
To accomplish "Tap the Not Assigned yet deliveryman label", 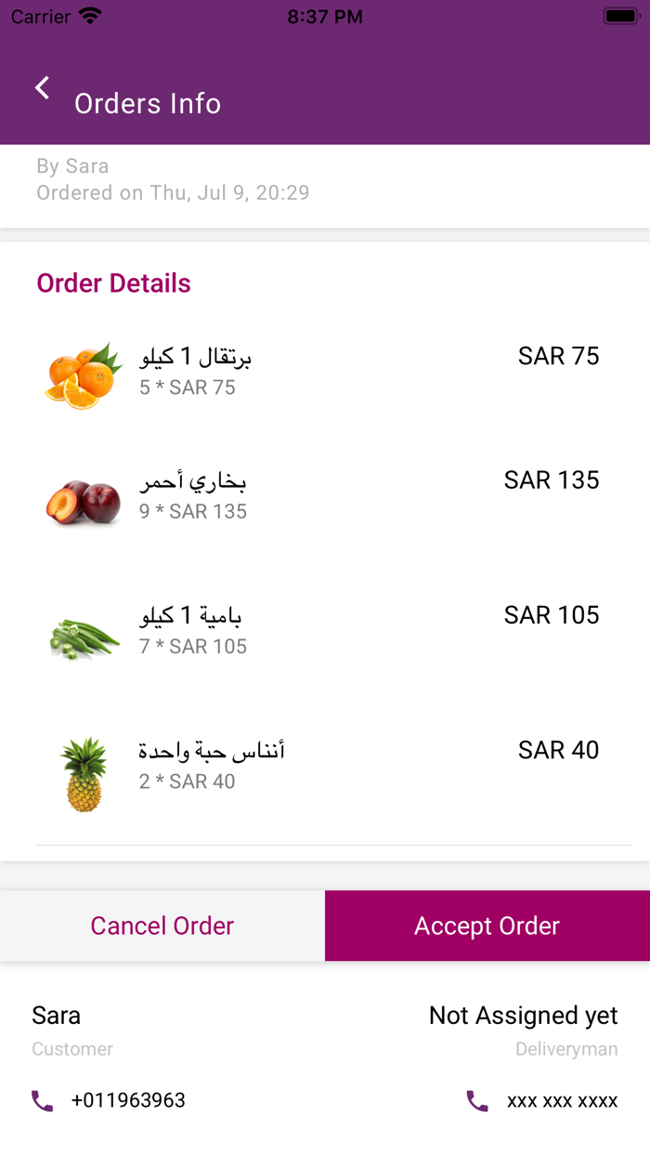I will click(x=523, y=1015).
